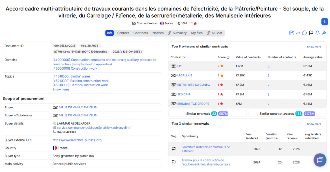Select the Info tab
The image size is (330, 172).
(110, 33)
